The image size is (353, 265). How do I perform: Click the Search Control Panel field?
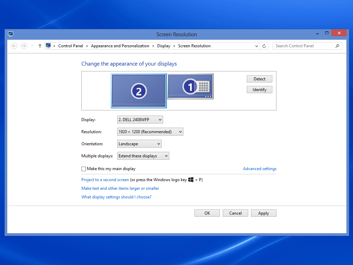303,46
